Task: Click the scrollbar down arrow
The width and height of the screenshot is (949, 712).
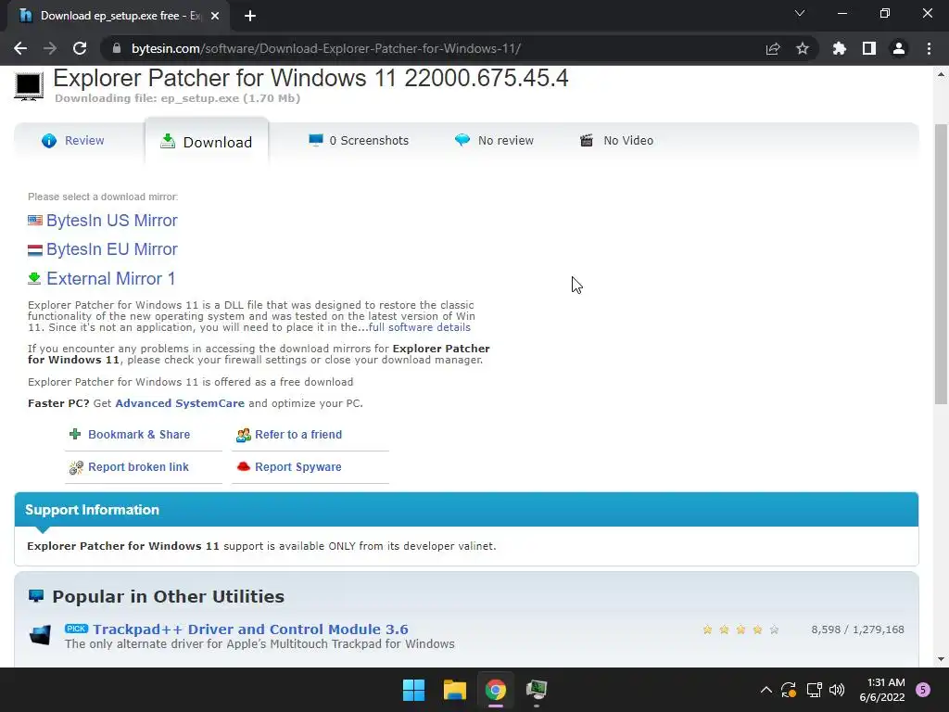Action: [x=941, y=659]
